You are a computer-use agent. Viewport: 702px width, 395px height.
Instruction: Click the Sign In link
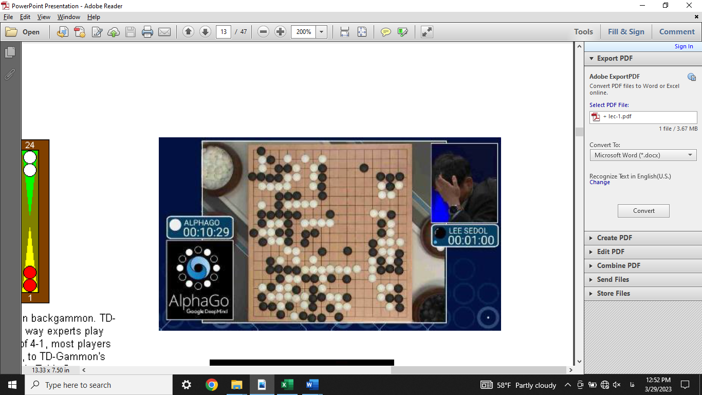click(683, 46)
